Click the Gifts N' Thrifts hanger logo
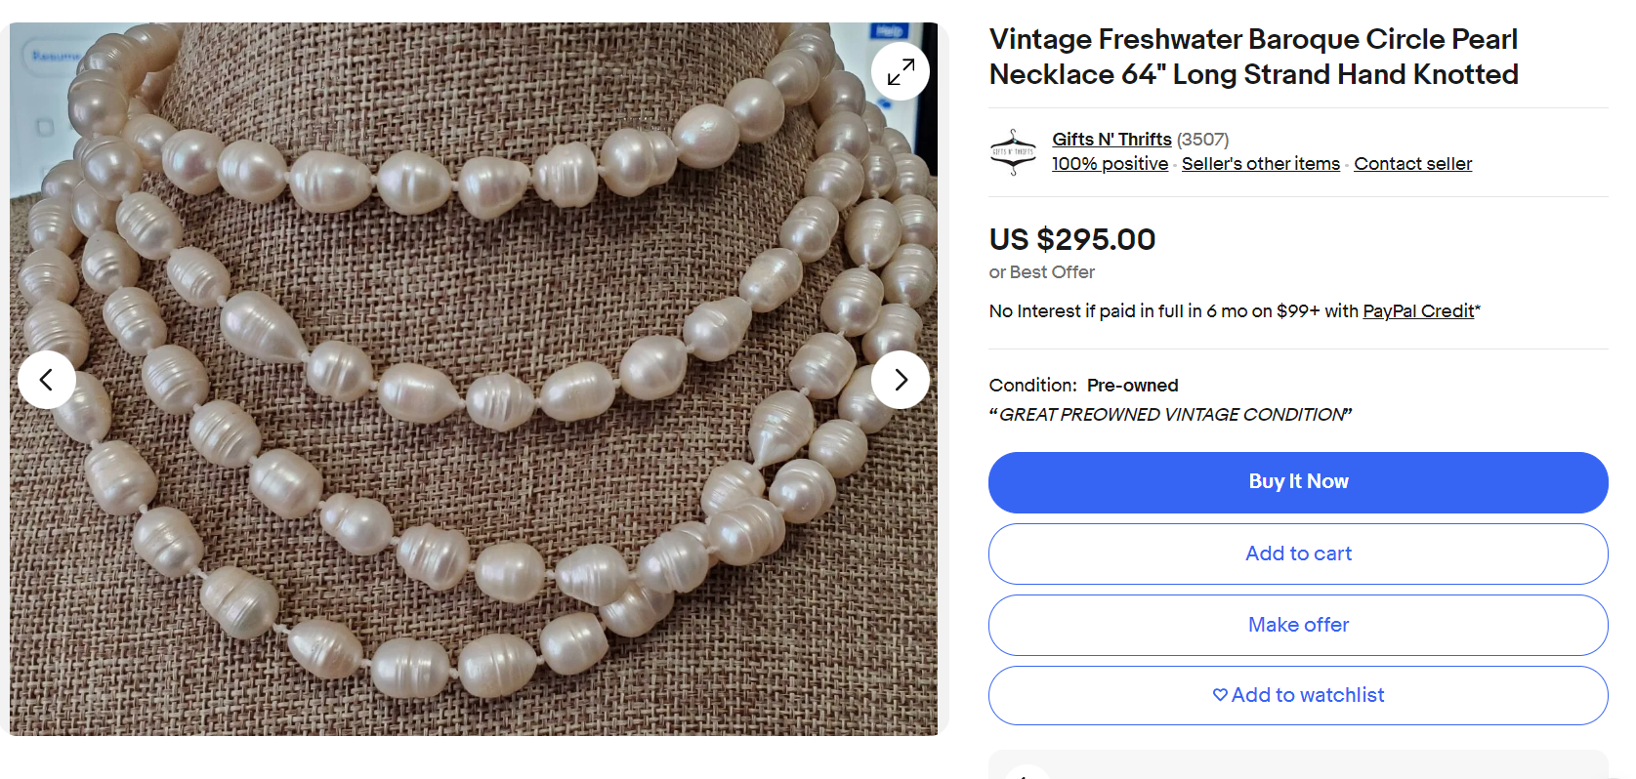Viewport: 1636px width, 779px height. tap(1013, 152)
